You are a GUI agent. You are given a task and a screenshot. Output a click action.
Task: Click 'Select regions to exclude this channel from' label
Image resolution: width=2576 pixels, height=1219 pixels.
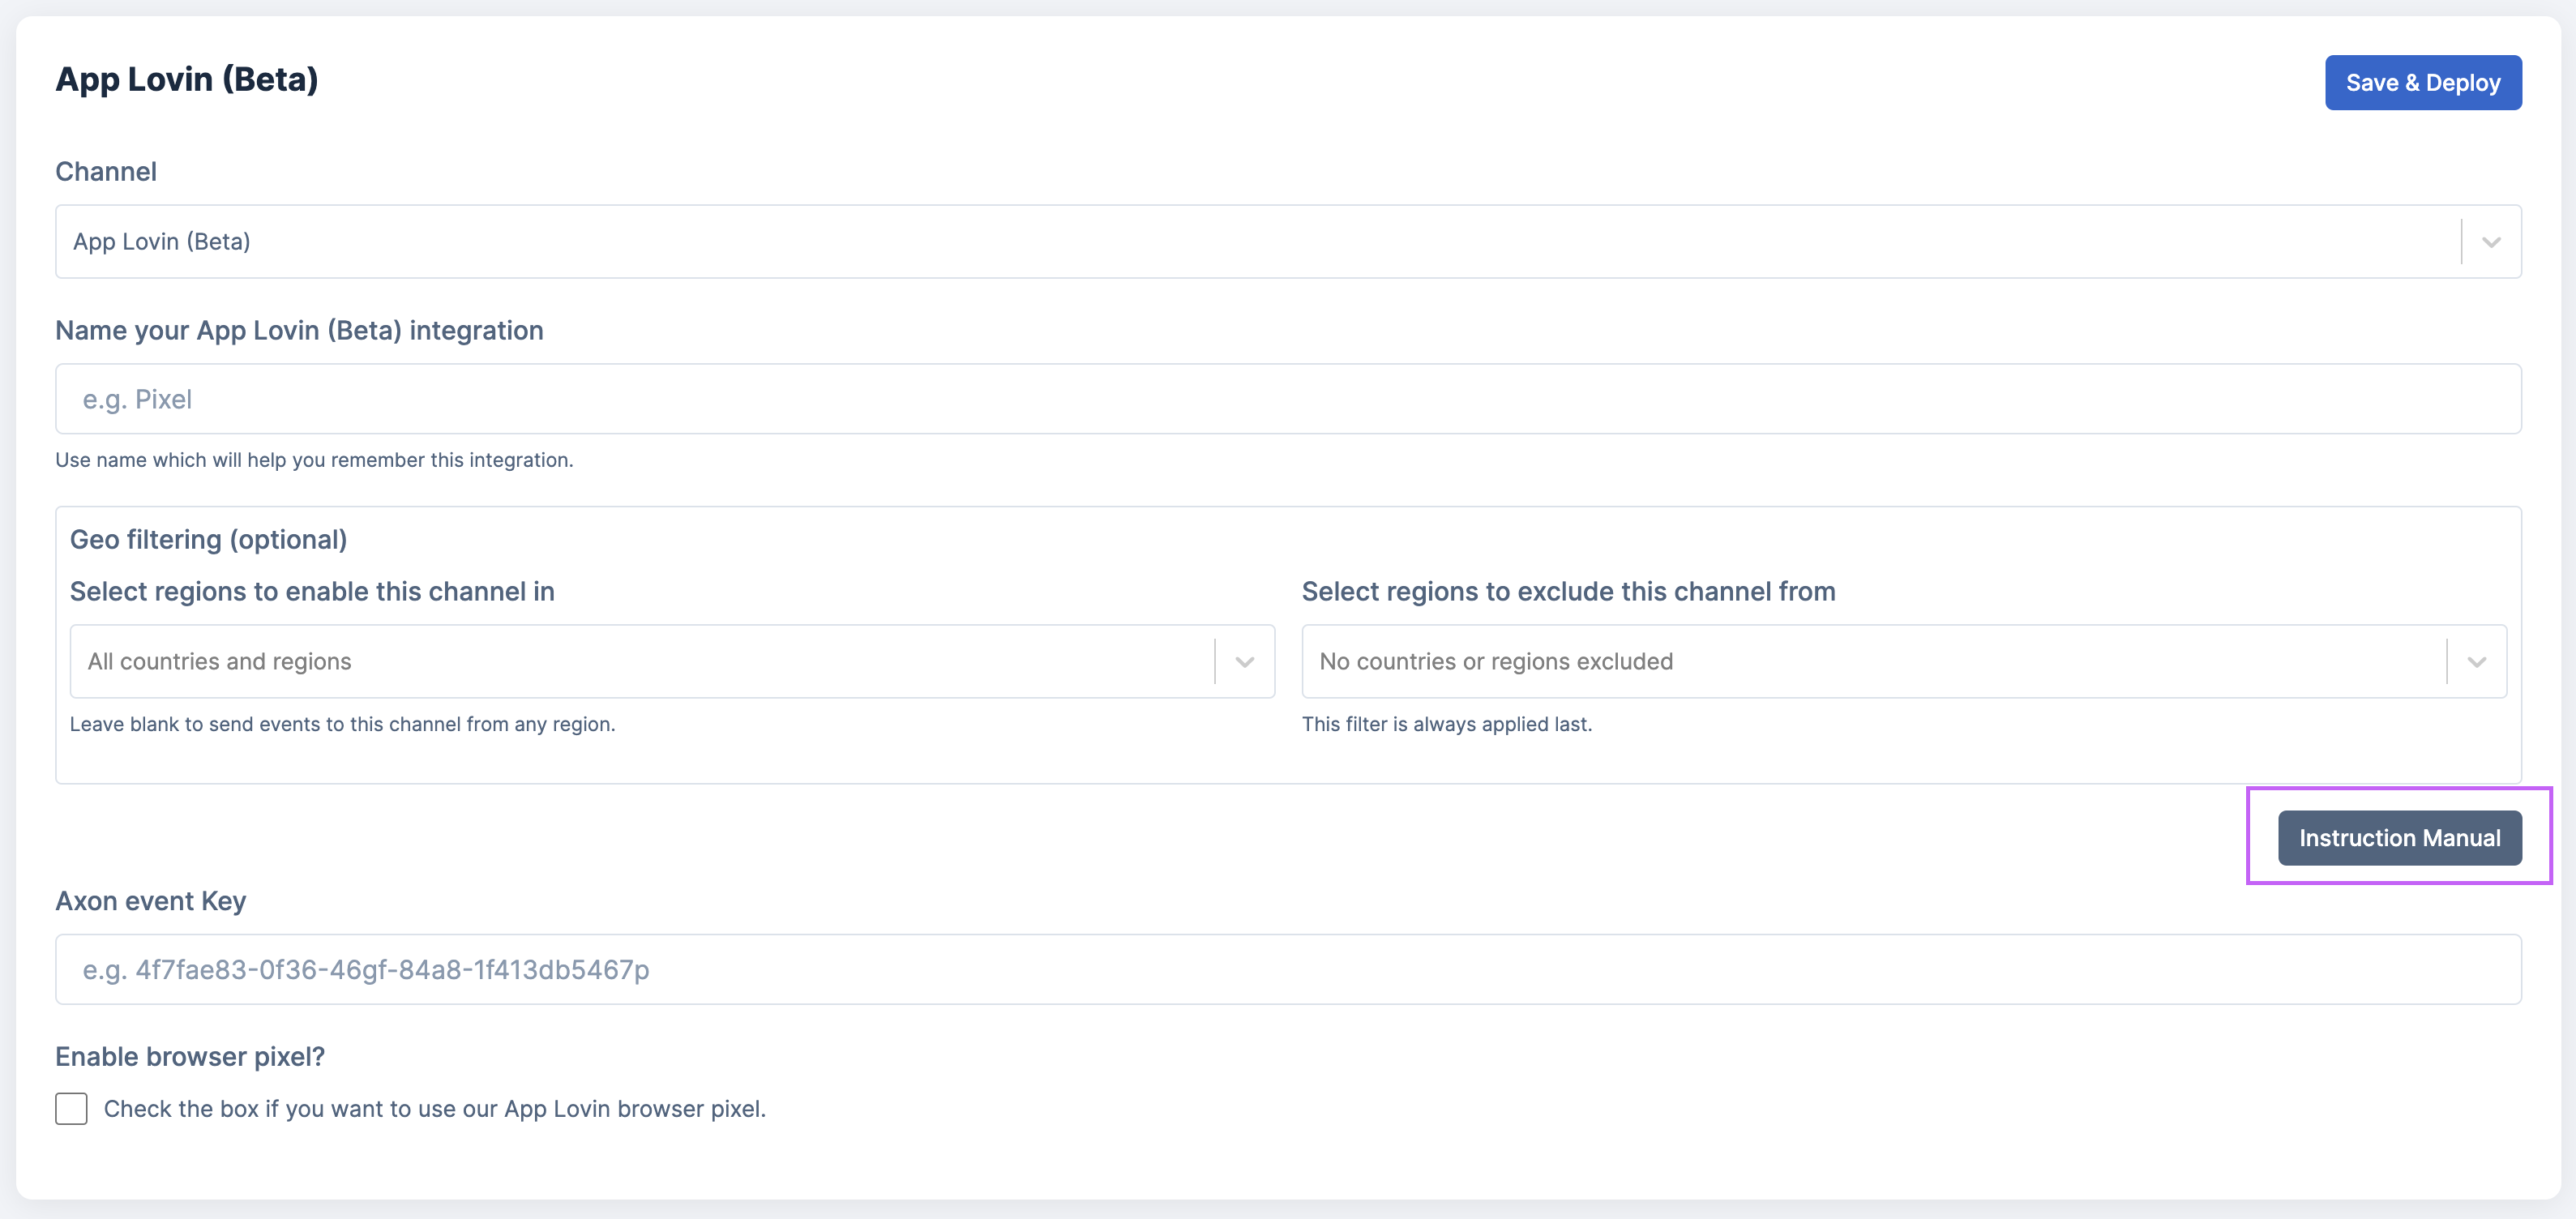pos(1568,592)
